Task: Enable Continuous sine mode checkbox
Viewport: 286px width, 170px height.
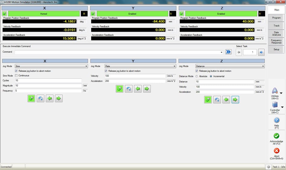Action: (x=16, y=76)
